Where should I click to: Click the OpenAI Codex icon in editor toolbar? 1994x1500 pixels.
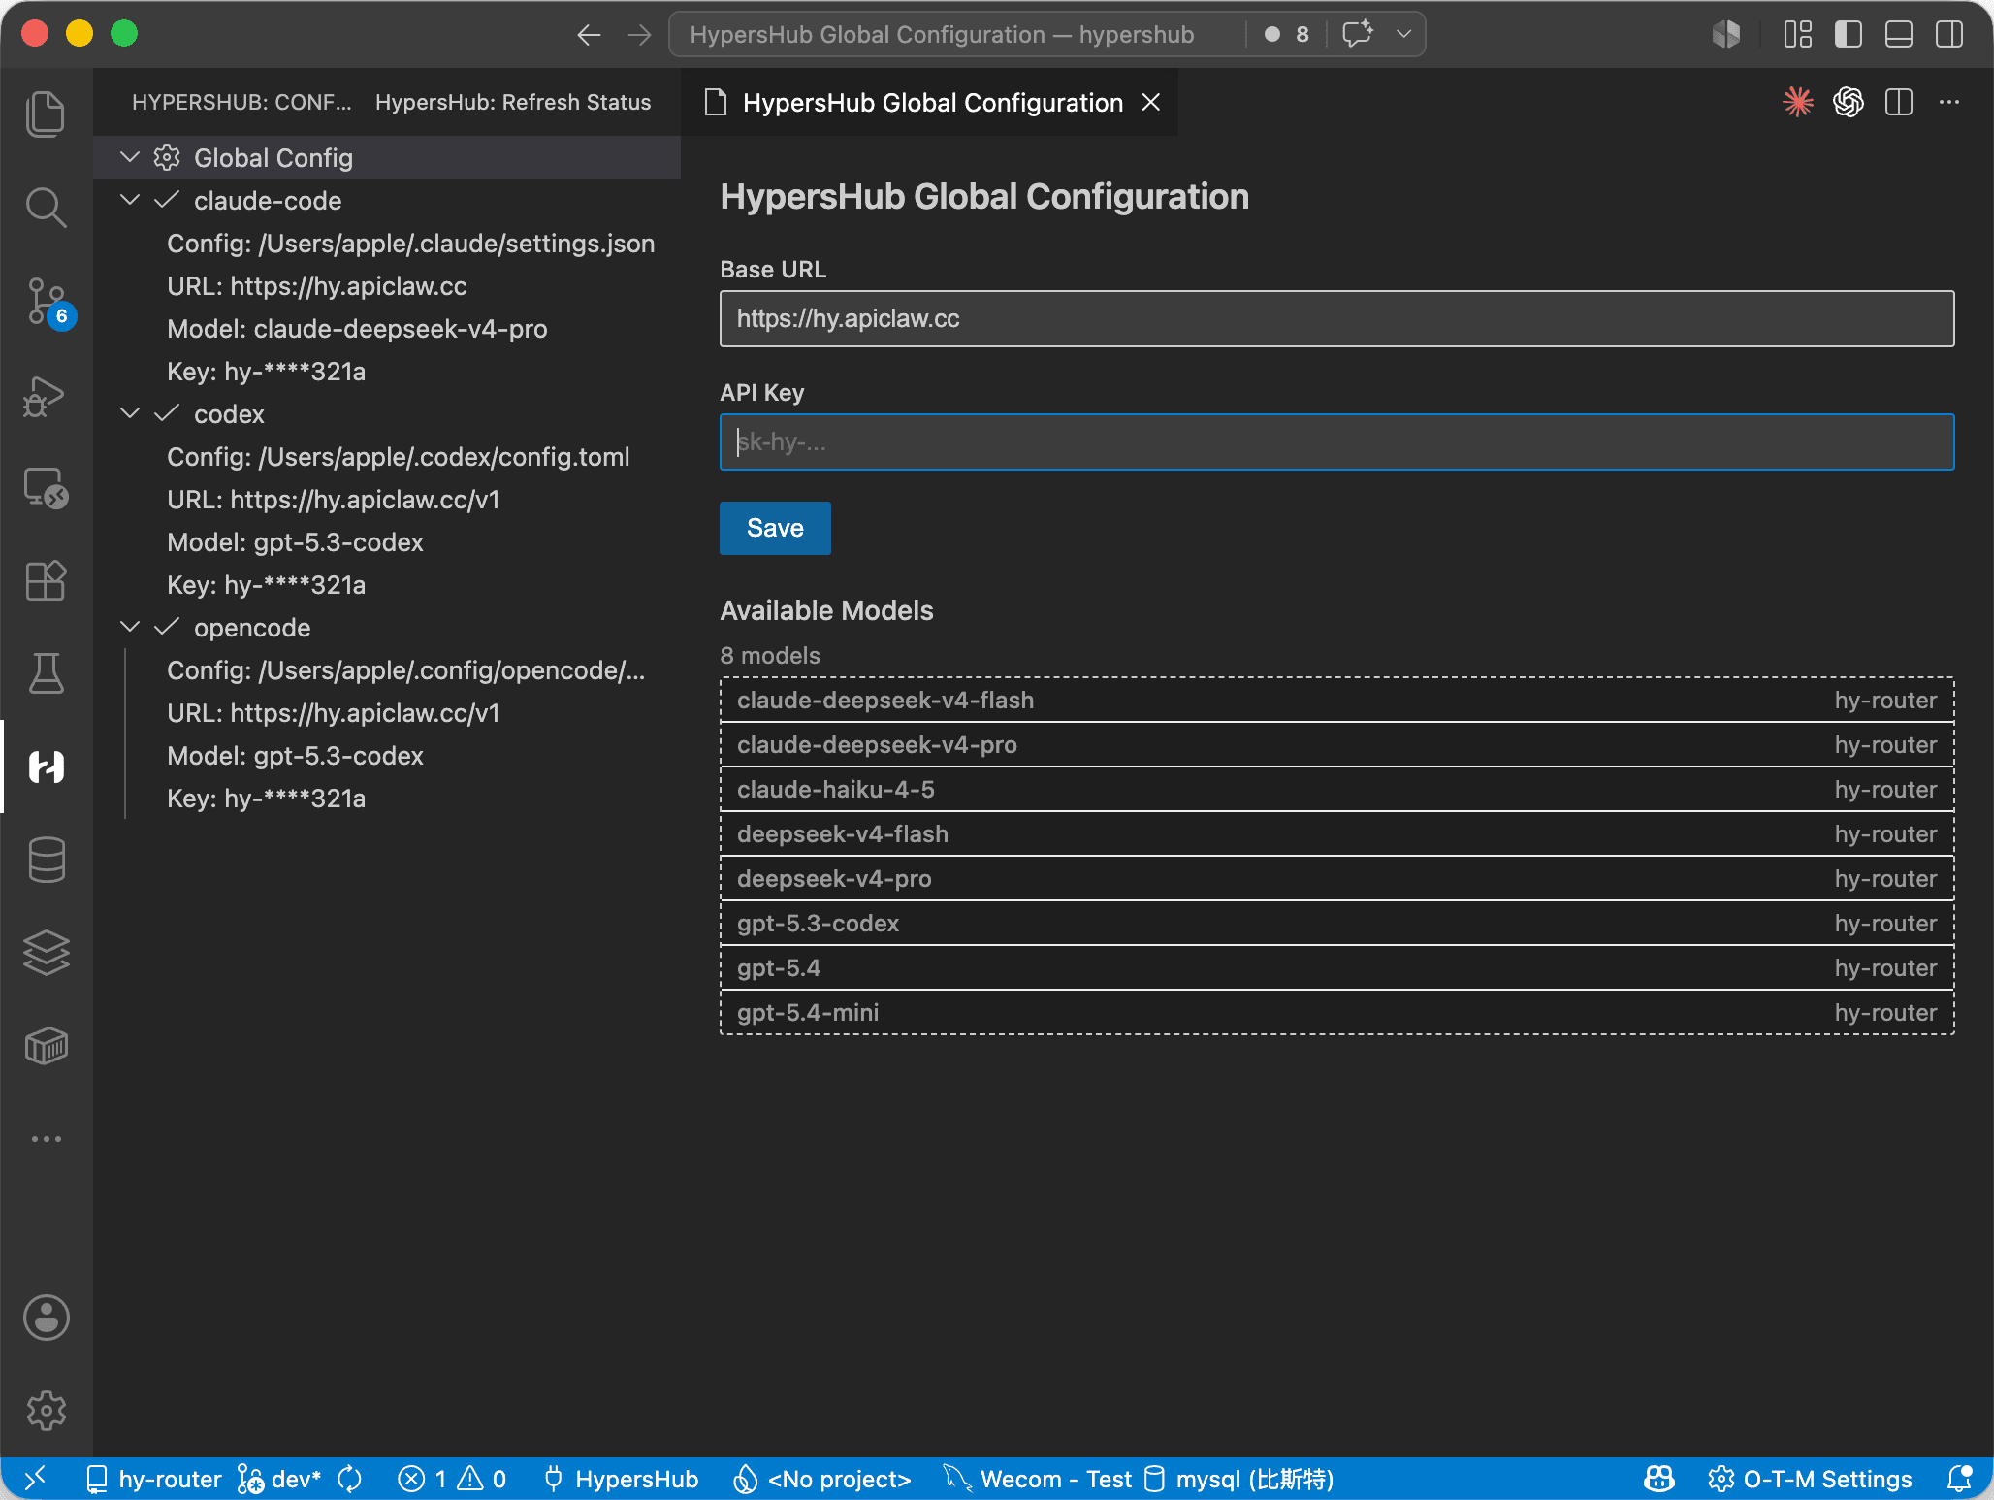pyautogui.click(x=1849, y=102)
